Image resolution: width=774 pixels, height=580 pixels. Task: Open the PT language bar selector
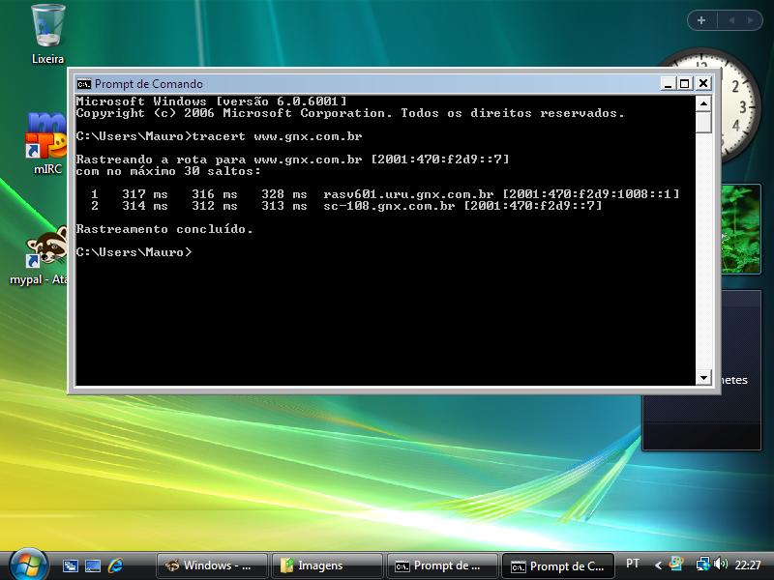(633, 564)
